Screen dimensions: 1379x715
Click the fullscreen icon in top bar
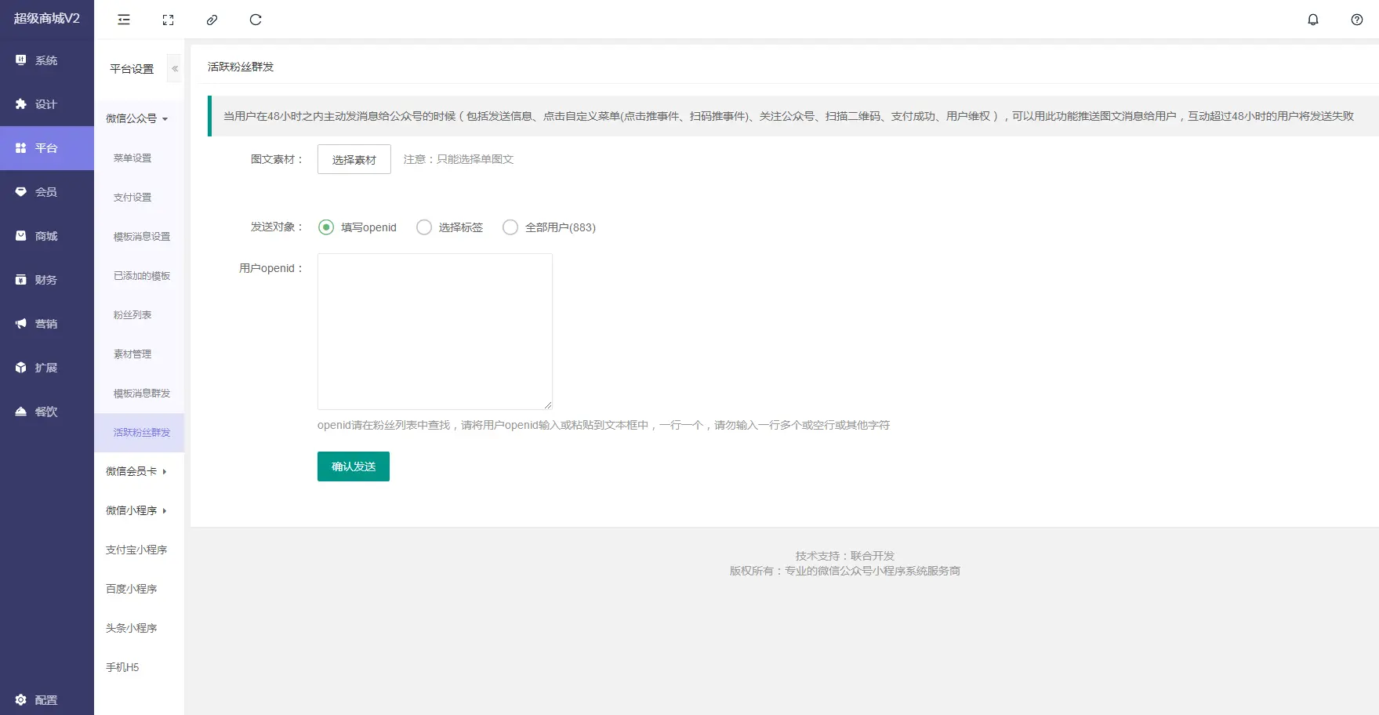(168, 20)
